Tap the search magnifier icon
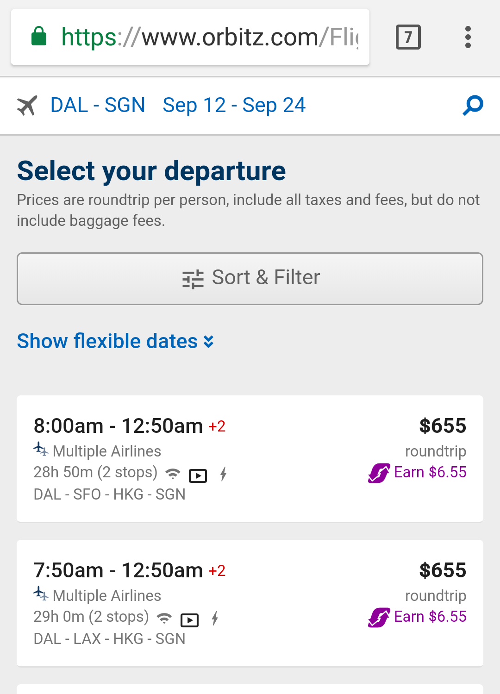 [473, 106]
